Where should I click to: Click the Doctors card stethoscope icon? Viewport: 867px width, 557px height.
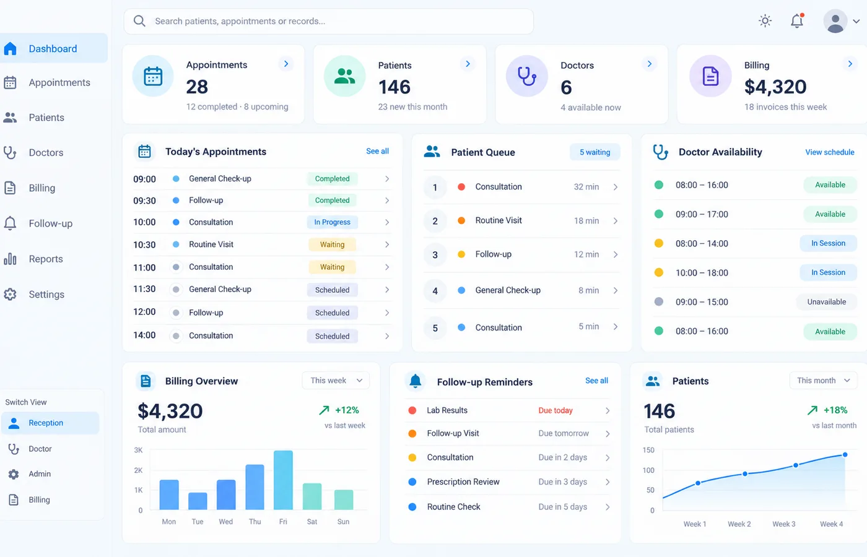coord(527,76)
